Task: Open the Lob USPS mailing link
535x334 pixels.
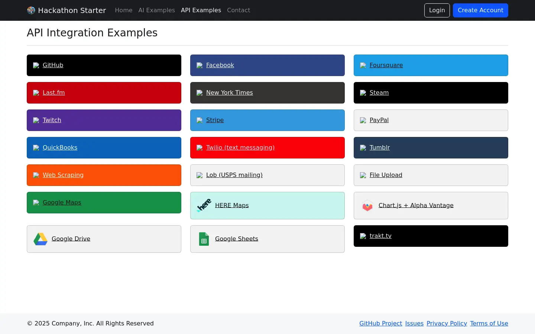Action: (234, 175)
